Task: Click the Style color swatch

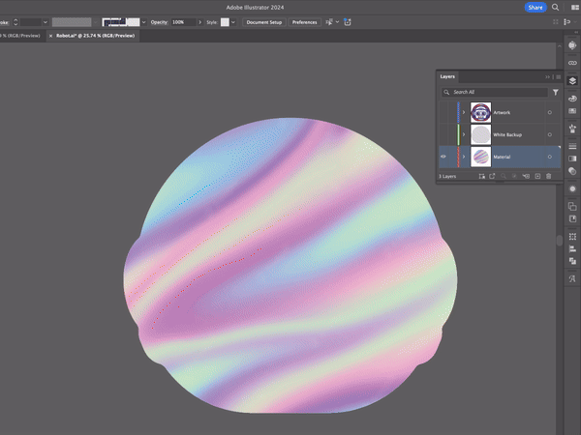Action: click(225, 22)
